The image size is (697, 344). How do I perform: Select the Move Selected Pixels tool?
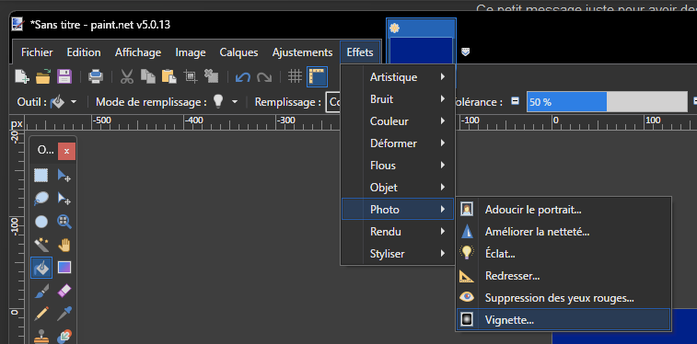tap(64, 176)
